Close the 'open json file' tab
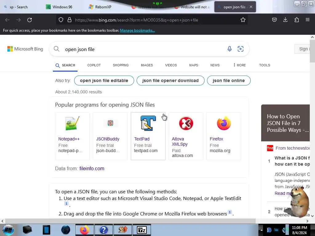Viewport: 315px width, 236px height. pos(251,7)
